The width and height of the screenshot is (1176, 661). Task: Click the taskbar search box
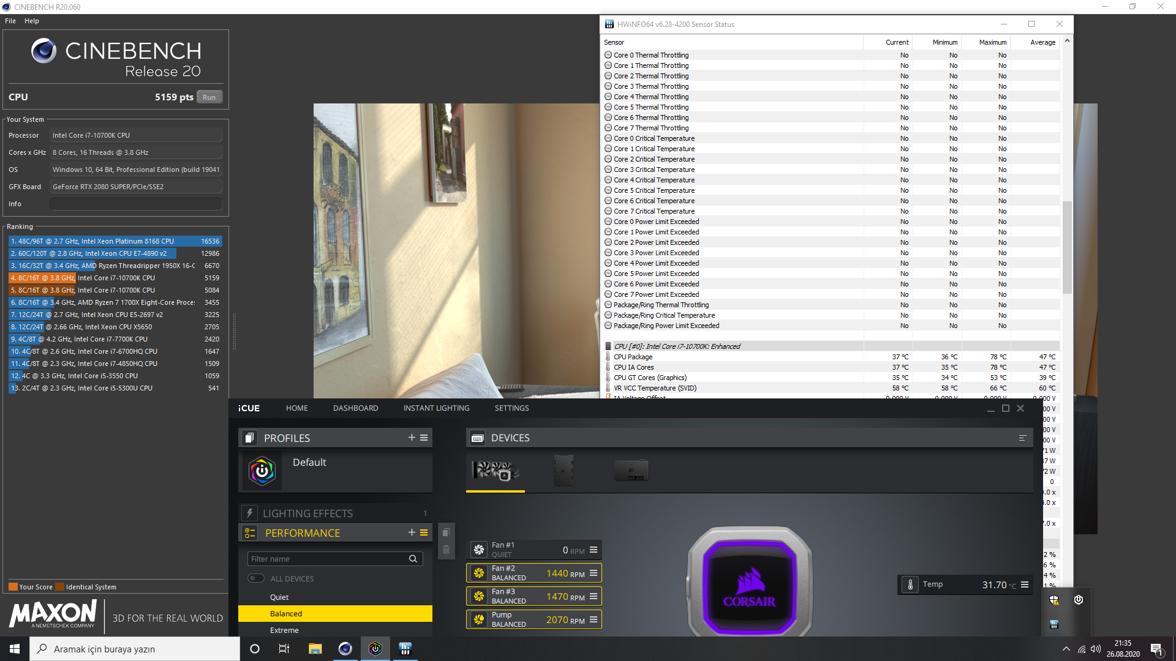[x=135, y=649]
